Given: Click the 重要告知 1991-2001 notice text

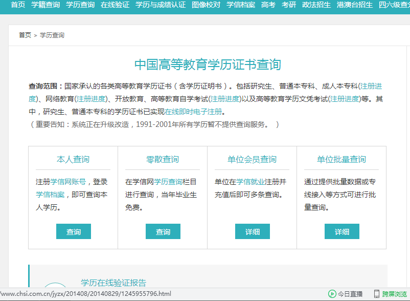Looking at the screenshot, I should (154, 124).
